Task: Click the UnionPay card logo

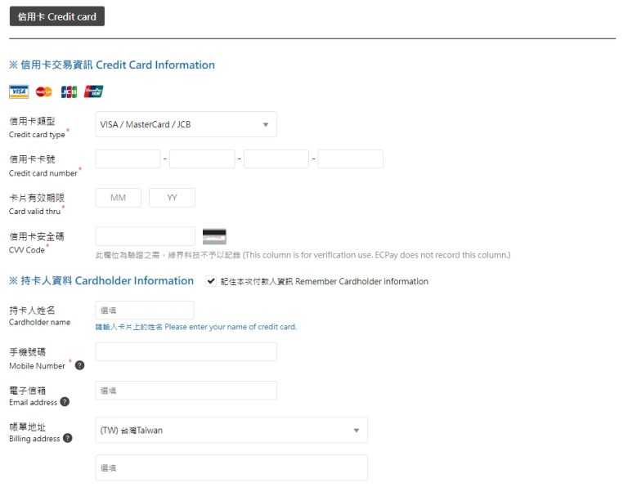Action: pyautogui.click(x=94, y=92)
